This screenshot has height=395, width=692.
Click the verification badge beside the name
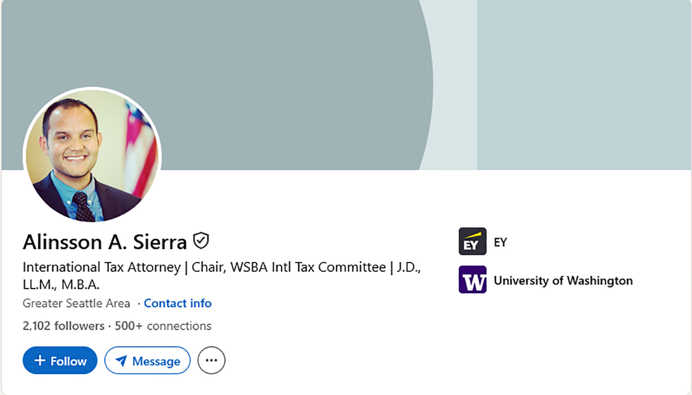tap(202, 240)
